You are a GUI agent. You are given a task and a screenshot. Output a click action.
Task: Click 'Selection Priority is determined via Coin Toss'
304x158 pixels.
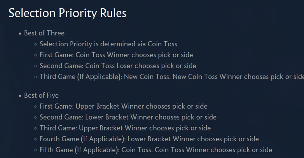click(x=108, y=44)
